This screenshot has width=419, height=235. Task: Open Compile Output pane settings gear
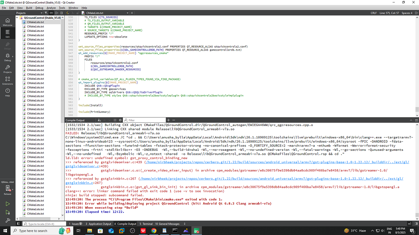click(x=120, y=120)
